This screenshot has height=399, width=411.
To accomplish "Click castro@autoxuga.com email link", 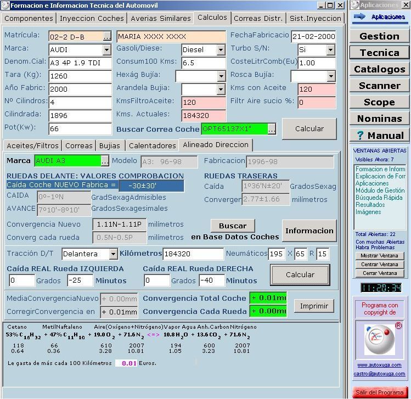I will [379, 374].
